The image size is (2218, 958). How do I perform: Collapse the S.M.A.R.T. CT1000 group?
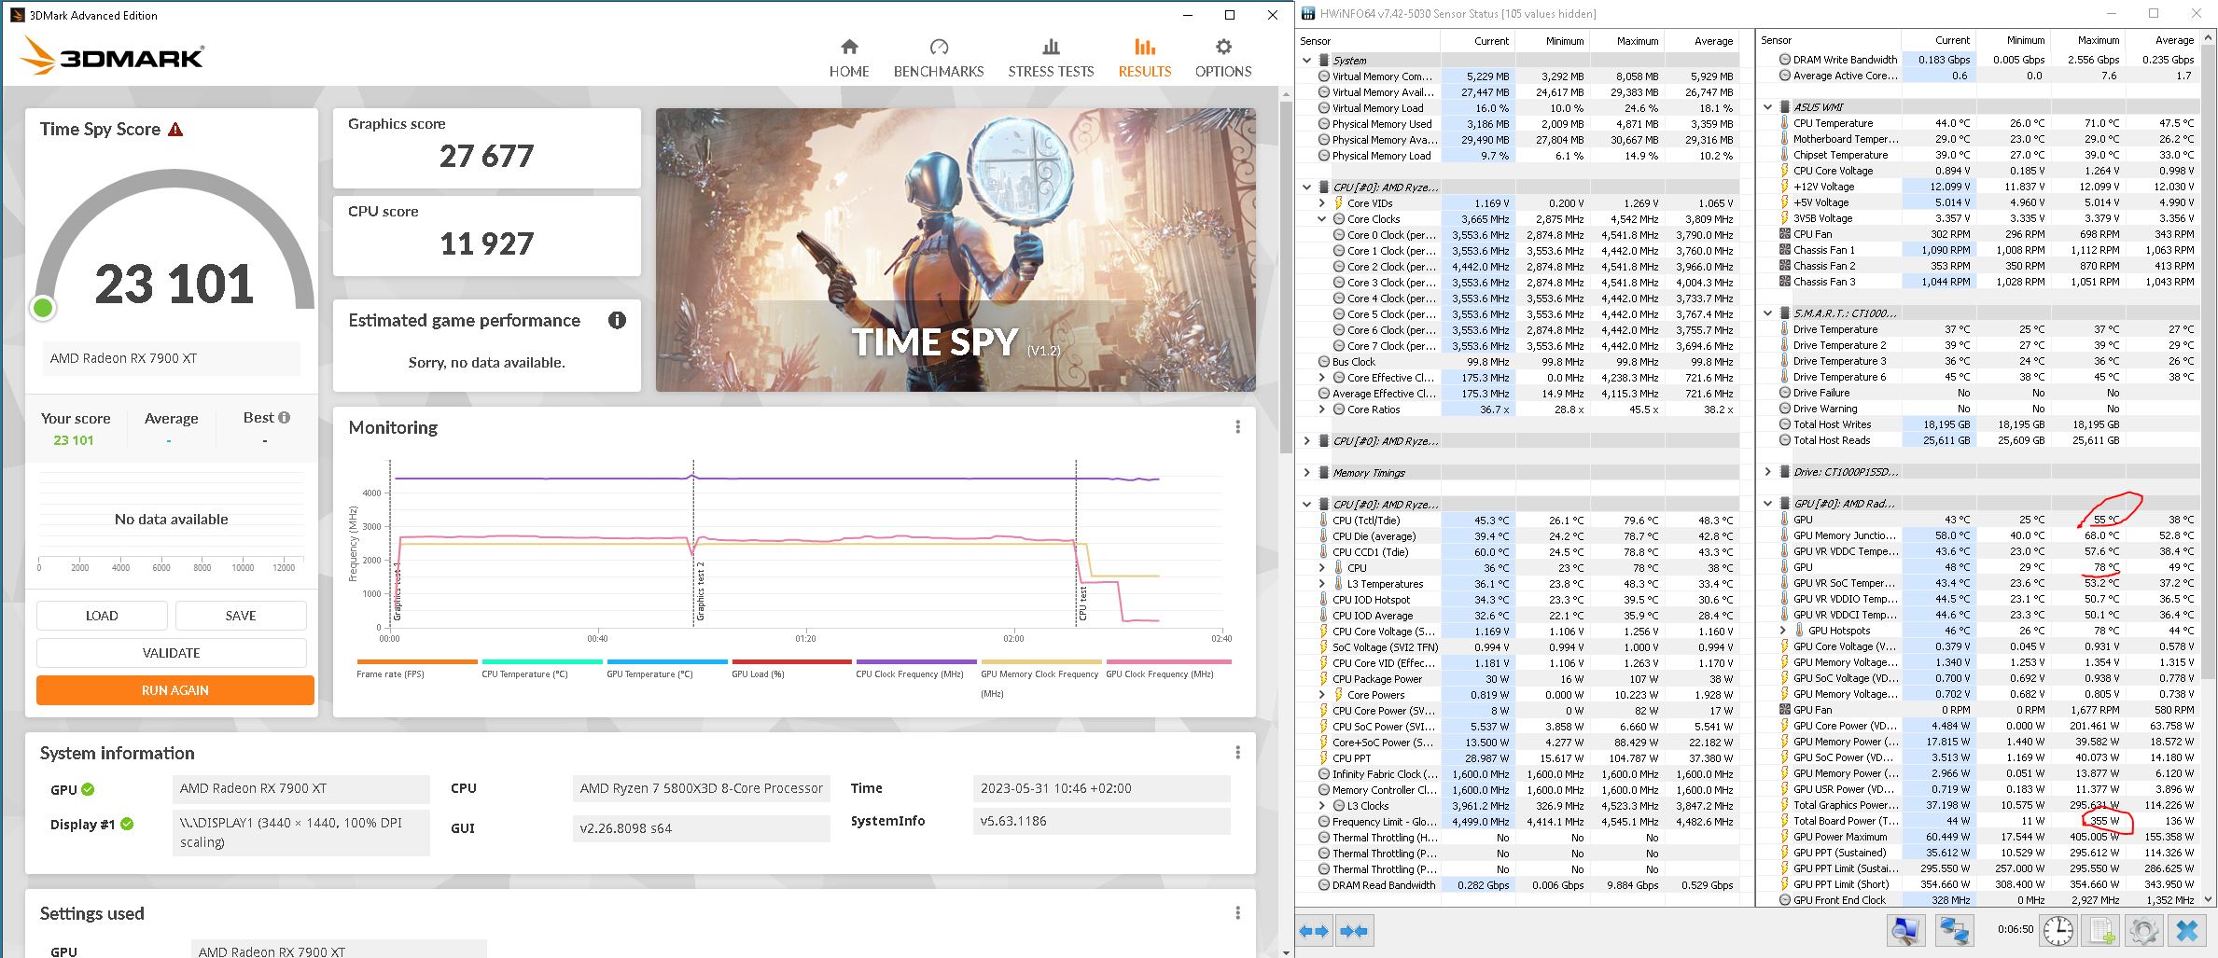(x=1768, y=313)
